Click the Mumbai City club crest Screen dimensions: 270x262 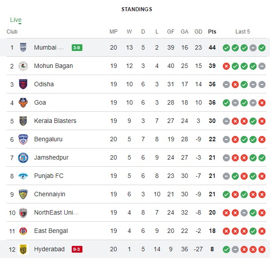(23, 47)
